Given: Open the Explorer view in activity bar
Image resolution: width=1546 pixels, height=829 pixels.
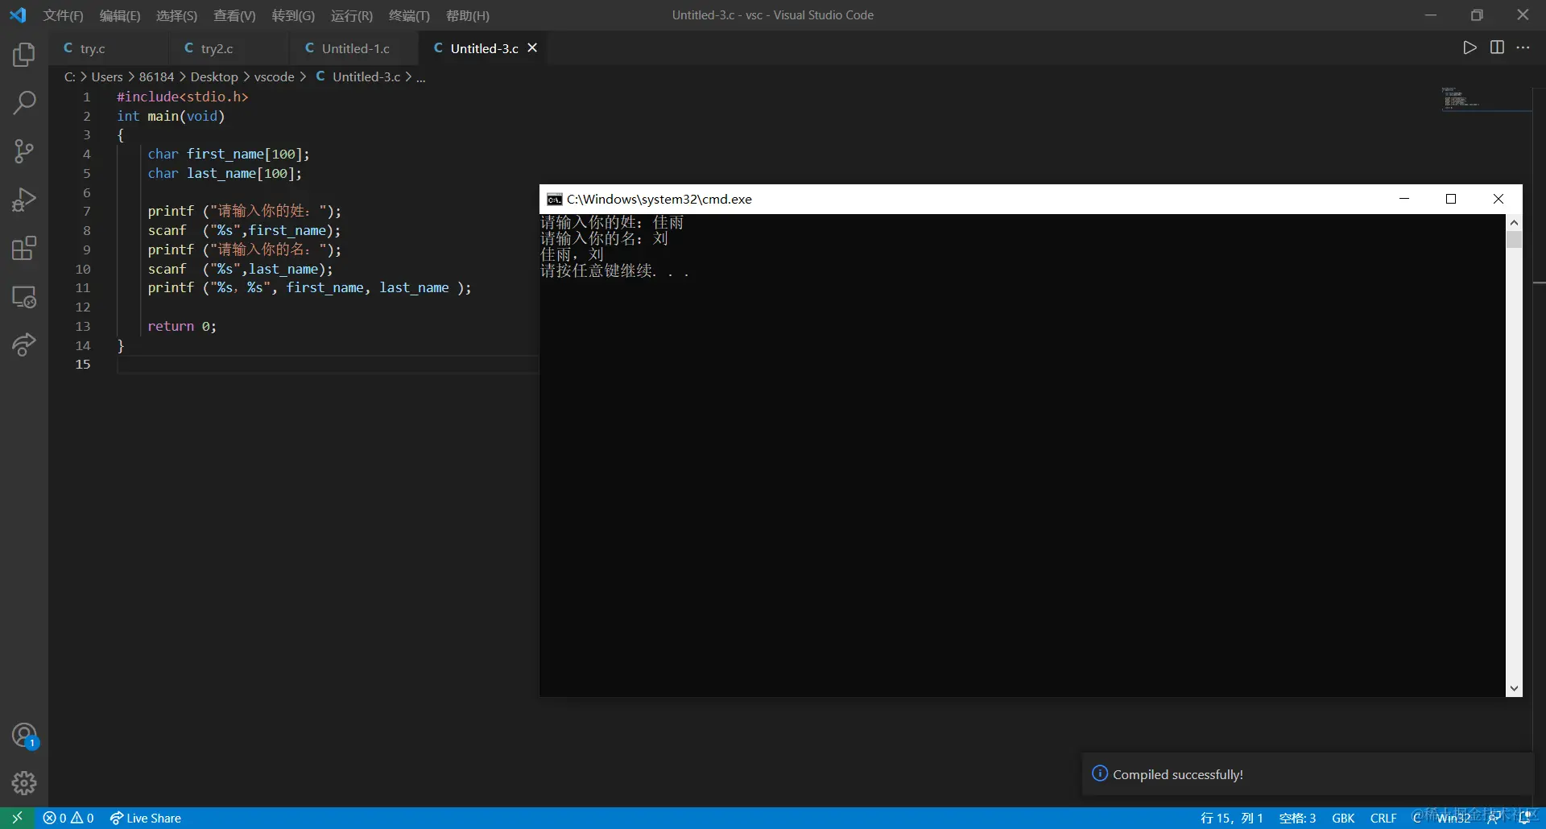Looking at the screenshot, I should pyautogui.click(x=24, y=55).
